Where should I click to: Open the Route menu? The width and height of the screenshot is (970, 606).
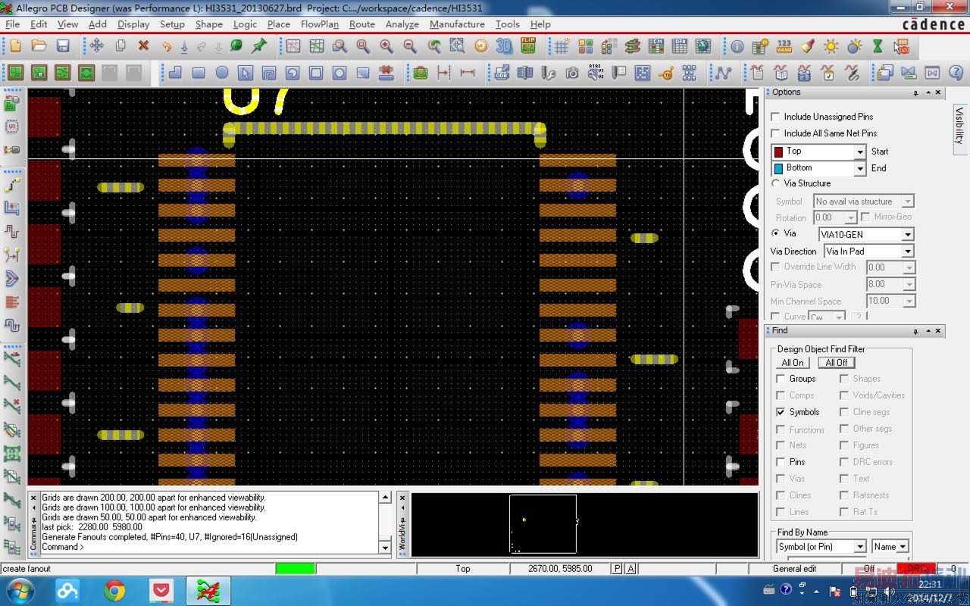pos(361,24)
